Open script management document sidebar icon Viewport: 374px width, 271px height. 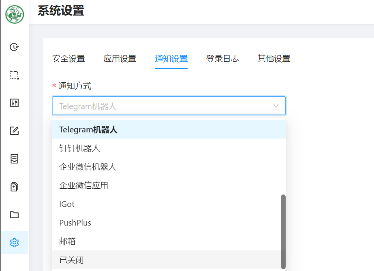point(14,159)
